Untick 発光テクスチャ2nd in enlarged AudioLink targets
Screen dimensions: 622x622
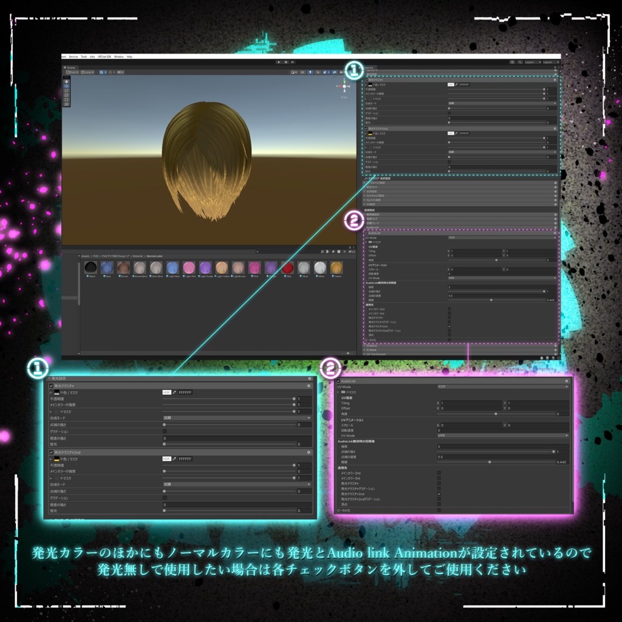(x=439, y=494)
